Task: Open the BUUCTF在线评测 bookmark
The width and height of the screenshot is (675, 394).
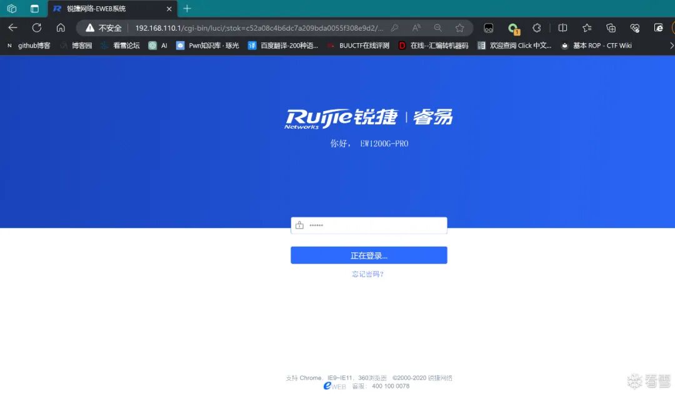Action: [358, 46]
